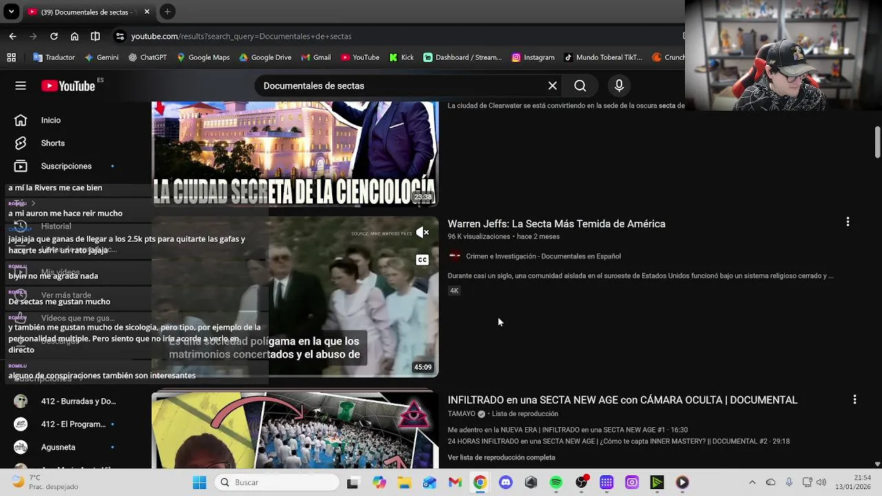
Task: Open the YouTube bookmark
Action: pos(360,57)
